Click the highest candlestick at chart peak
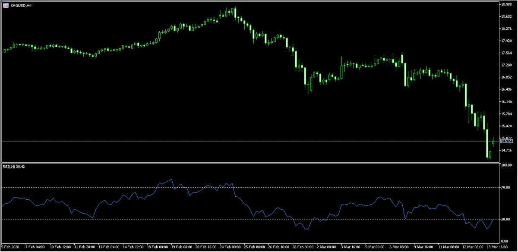This screenshot has width=518, height=252. (235, 11)
